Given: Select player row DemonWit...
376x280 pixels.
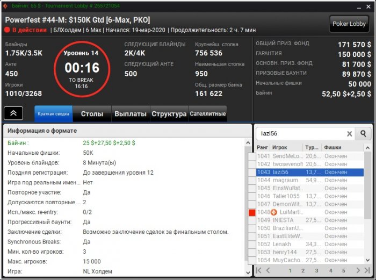Looking at the screenshot, I should pos(310,204).
